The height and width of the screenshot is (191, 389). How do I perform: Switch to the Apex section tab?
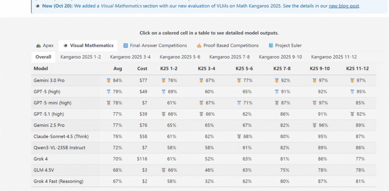pos(48,46)
